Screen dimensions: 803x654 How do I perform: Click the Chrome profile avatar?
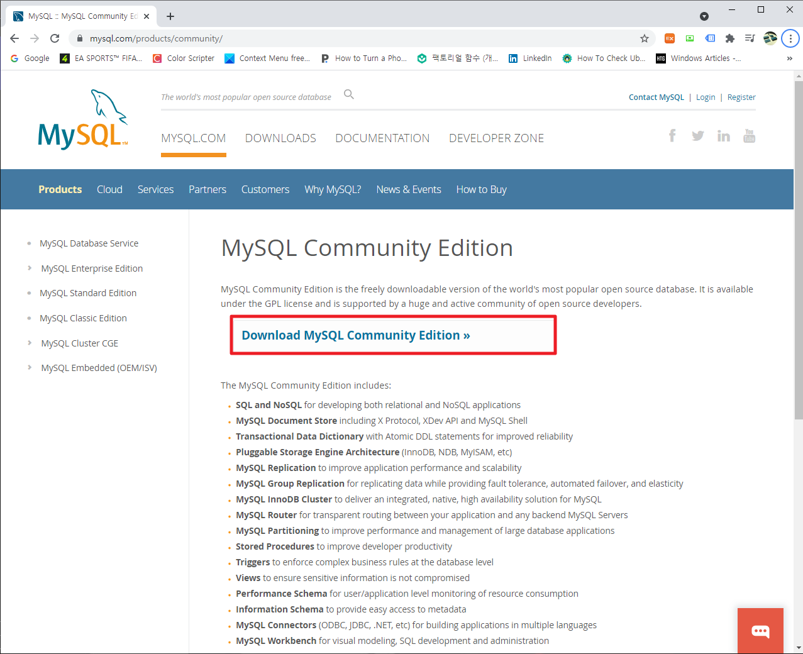tap(770, 38)
